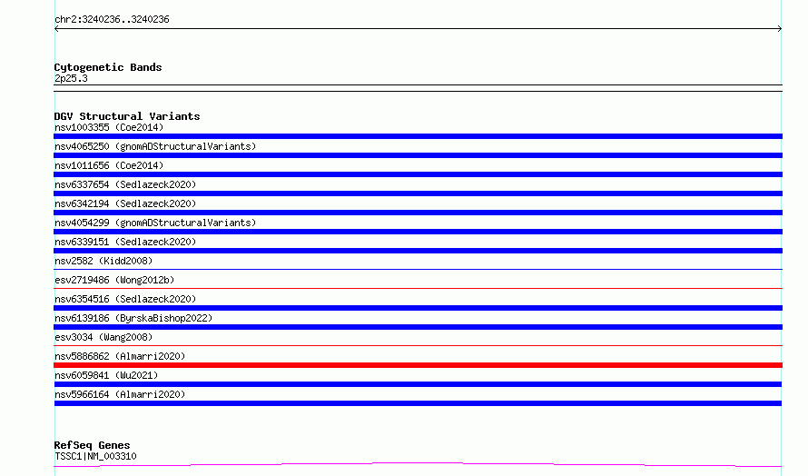Select the nsv6139186 (ByrskaBishop2022) label
808x476 pixels.
[133, 318]
